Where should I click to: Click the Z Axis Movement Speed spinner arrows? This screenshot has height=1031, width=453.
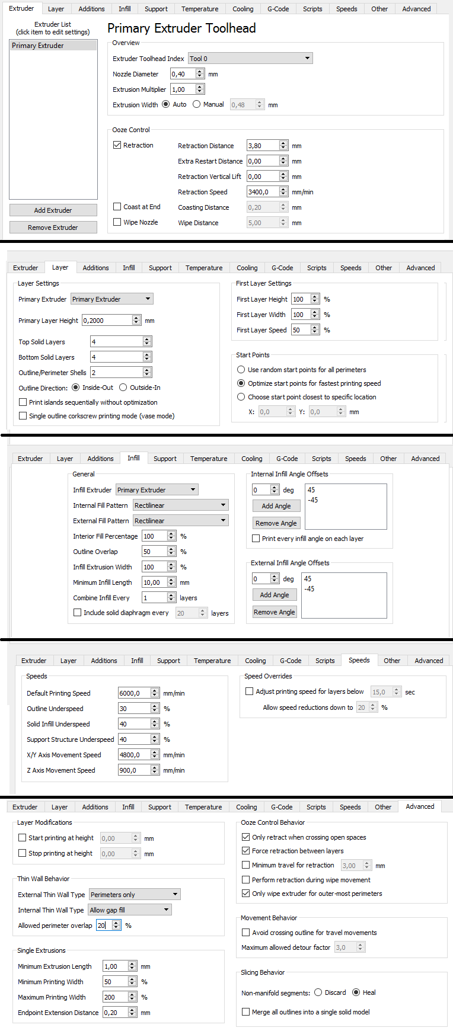tap(155, 770)
